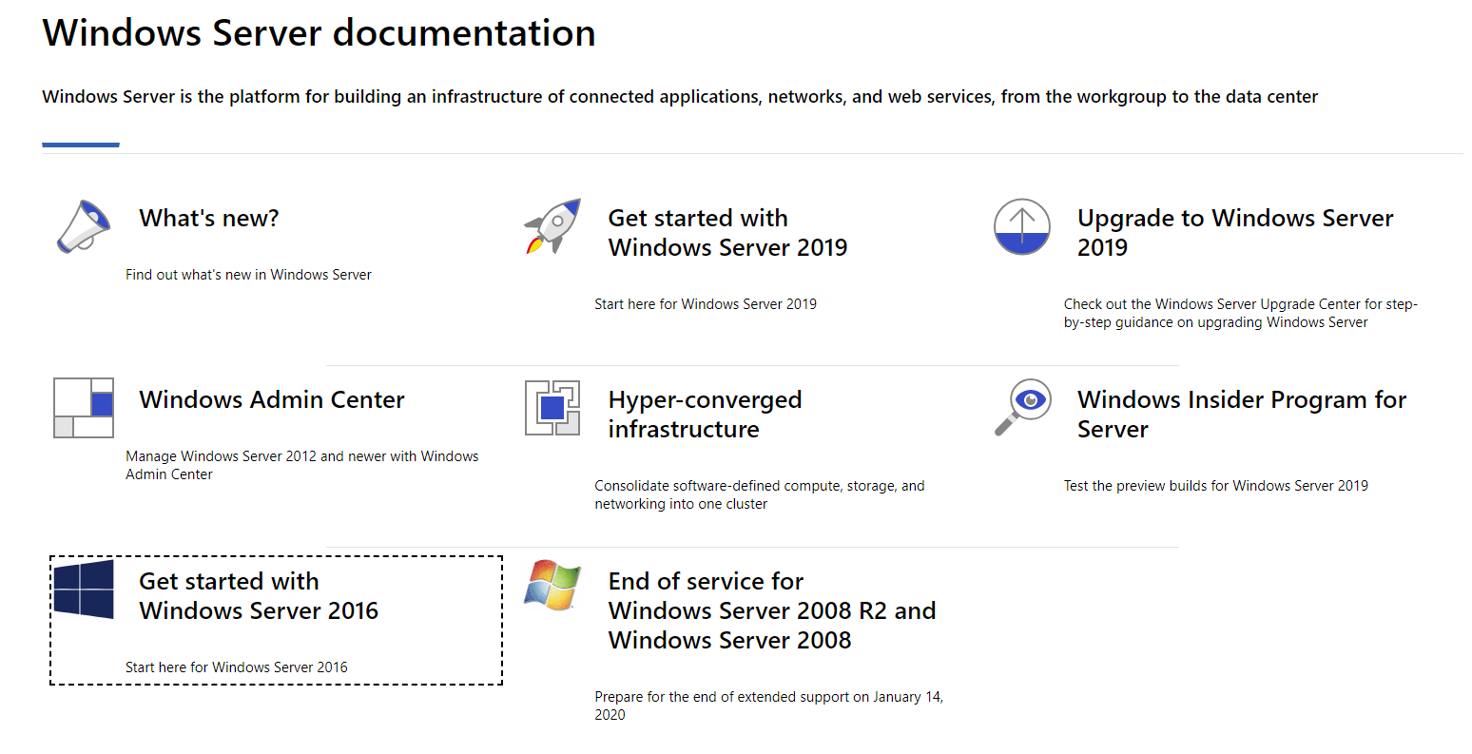Click the Windows Admin Center grid icon
The image size is (1472, 754).
pyautogui.click(x=84, y=408)
